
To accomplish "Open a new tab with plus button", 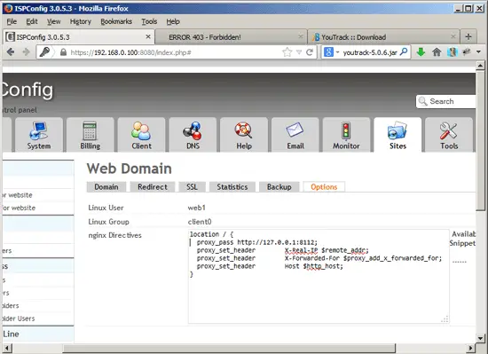I will point(468,36).
